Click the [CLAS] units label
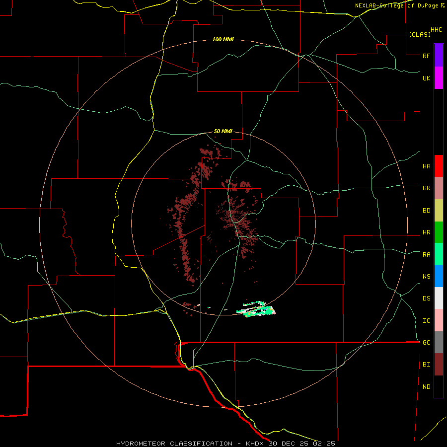 [420, 34]
